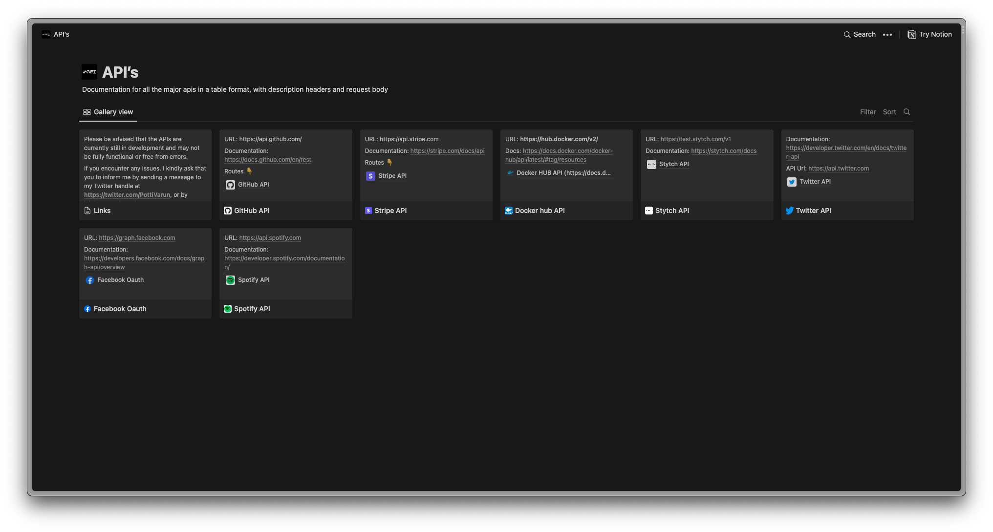The height and width of the screenshot is (532, 993).
Task: Follow the https://api.spotify.com link
Action: 270,238
